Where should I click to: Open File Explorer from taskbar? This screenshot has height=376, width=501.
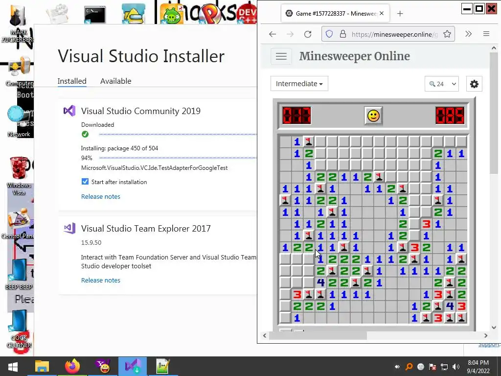[42, 366]
